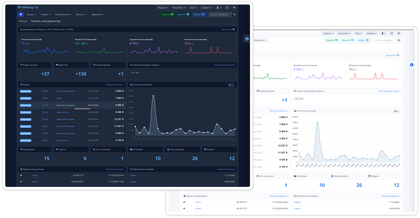
Task: Open user account dropdown in light window
Action: [x=384, y=33]
